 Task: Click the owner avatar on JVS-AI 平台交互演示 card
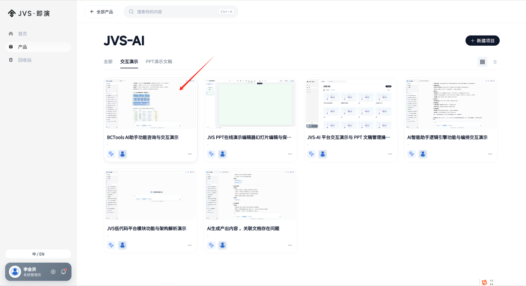(x=323, y=154)
